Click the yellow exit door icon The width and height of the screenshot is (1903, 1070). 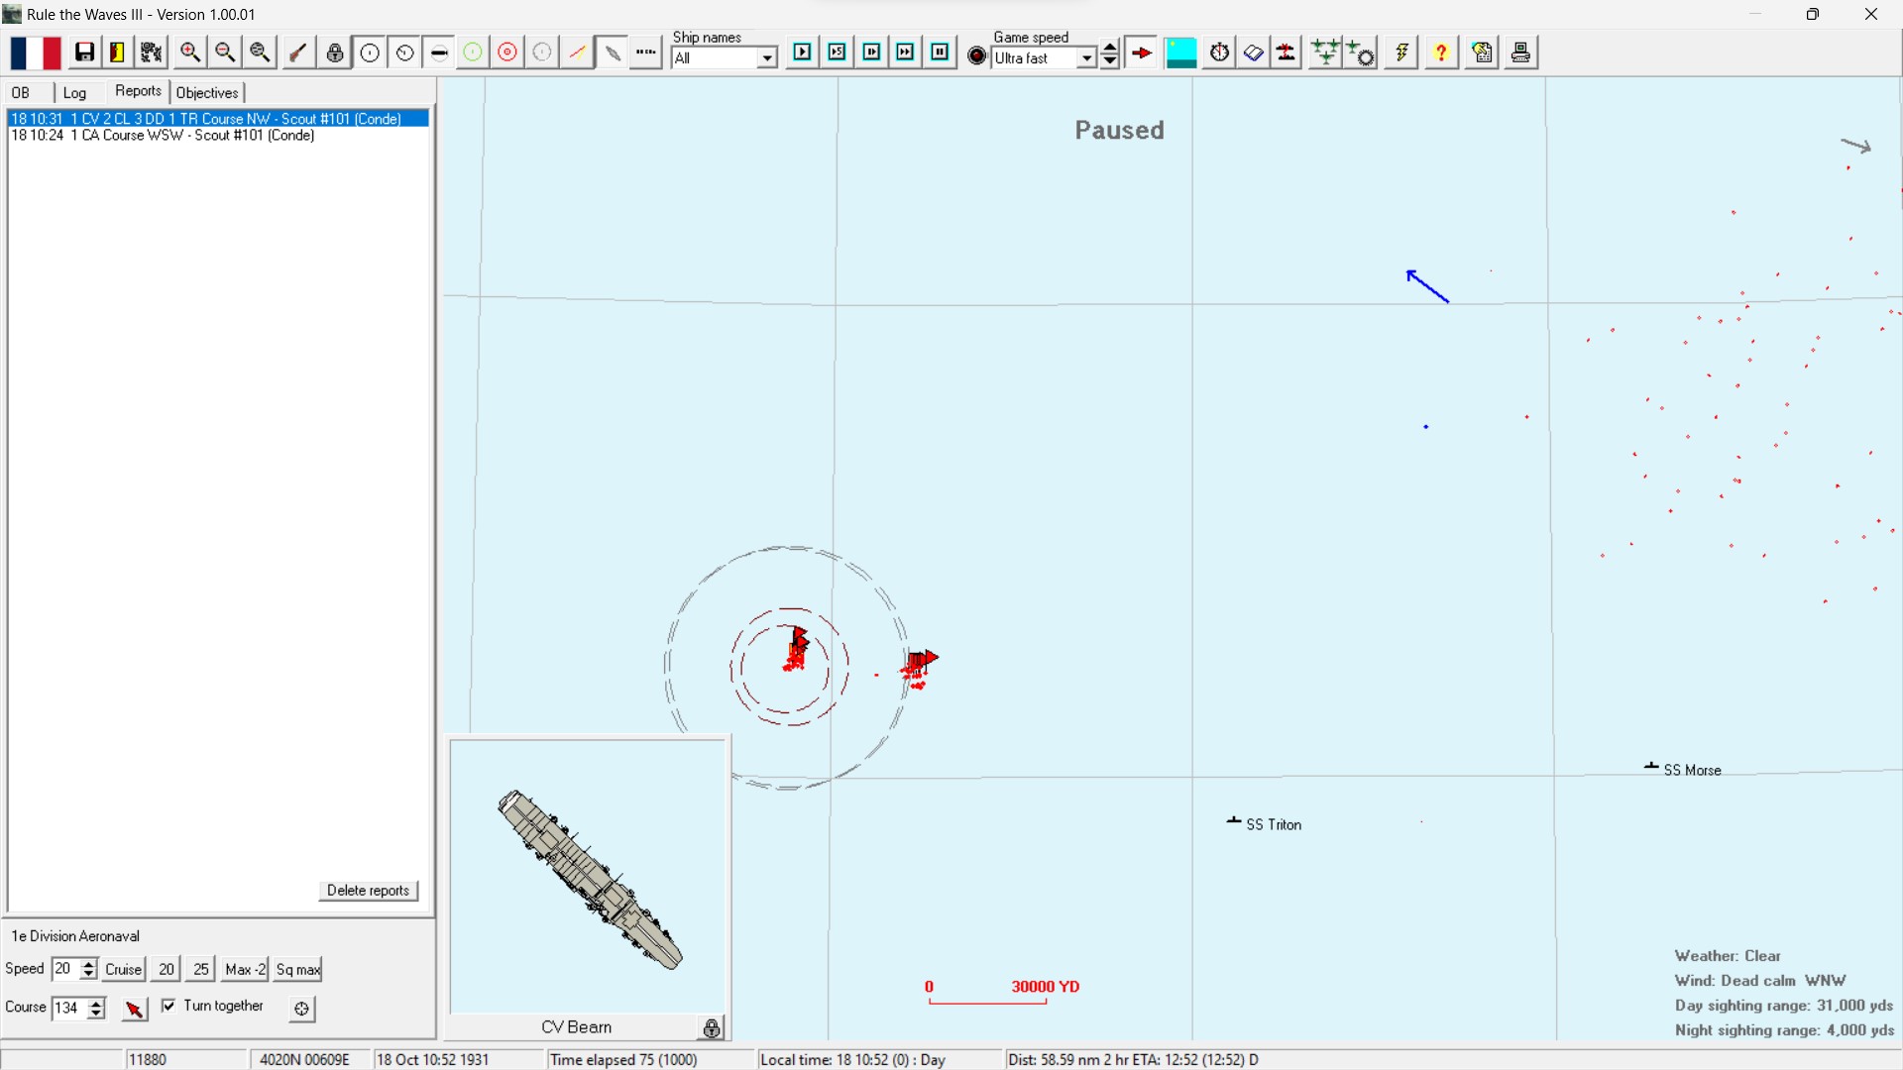117,53
